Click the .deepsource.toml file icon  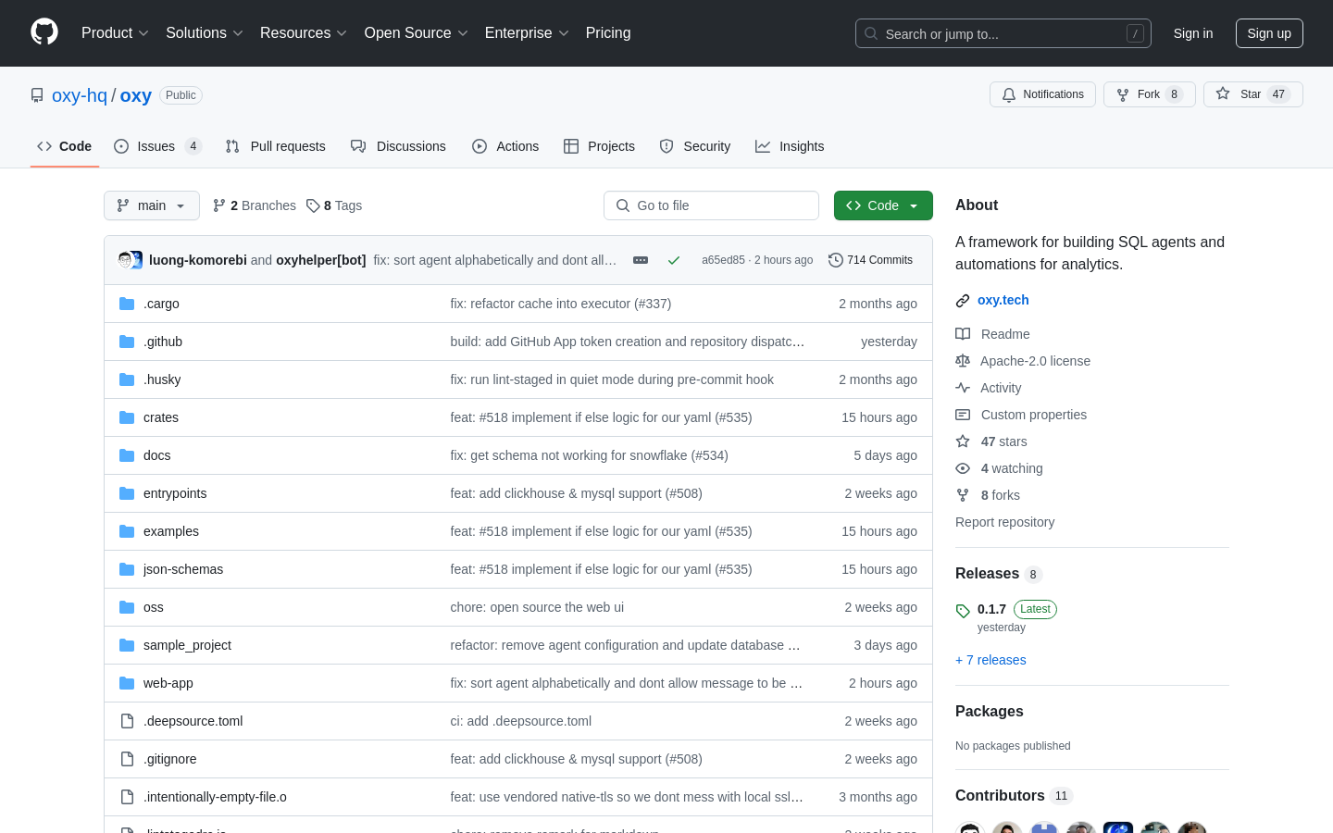[x=127, y=721]
